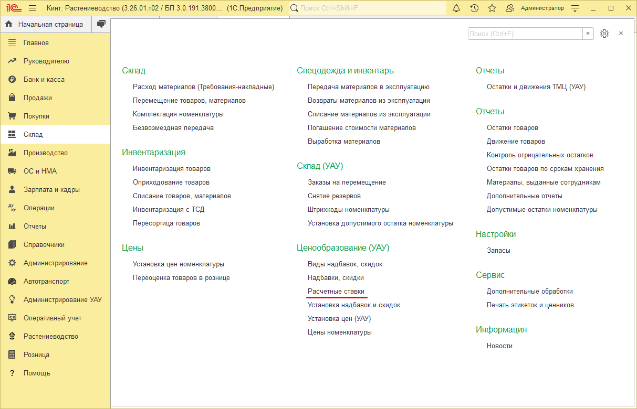The image size is (637, 409).
Task: Open Оприходование товаров
Action: [x=171, y=182]
